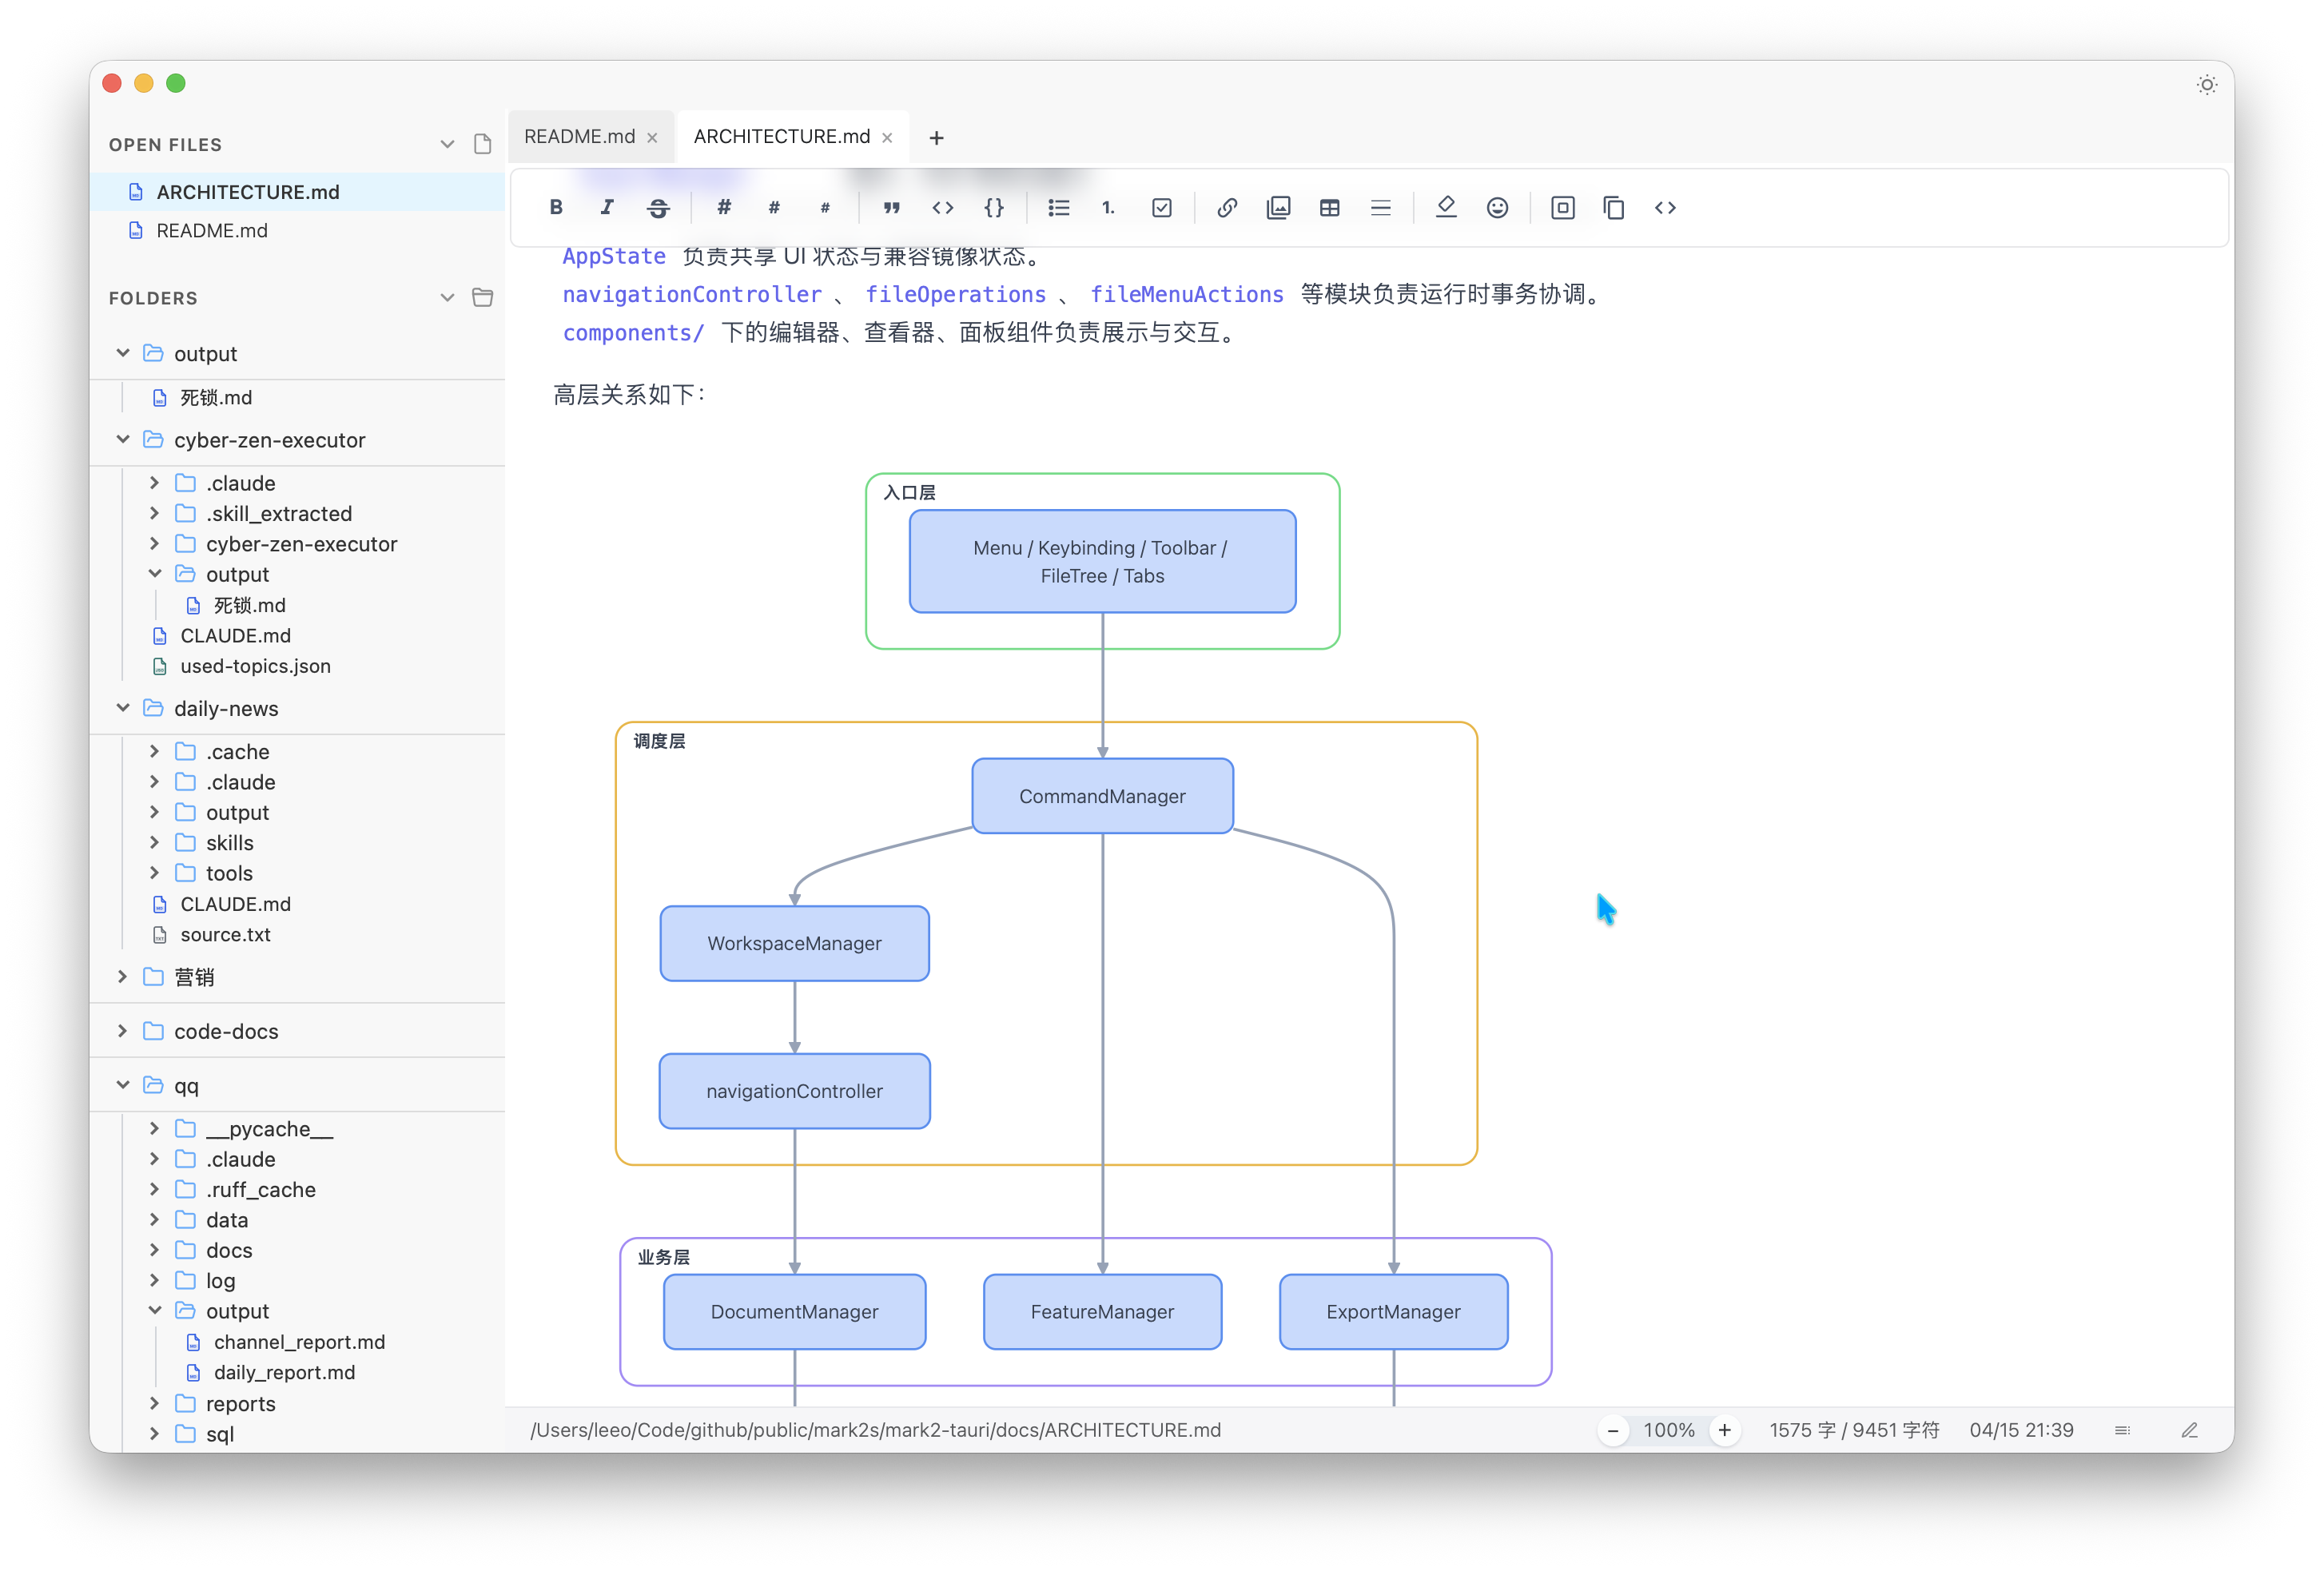
Task: Insert medium heading with second # icon
Action: [774, 207]
